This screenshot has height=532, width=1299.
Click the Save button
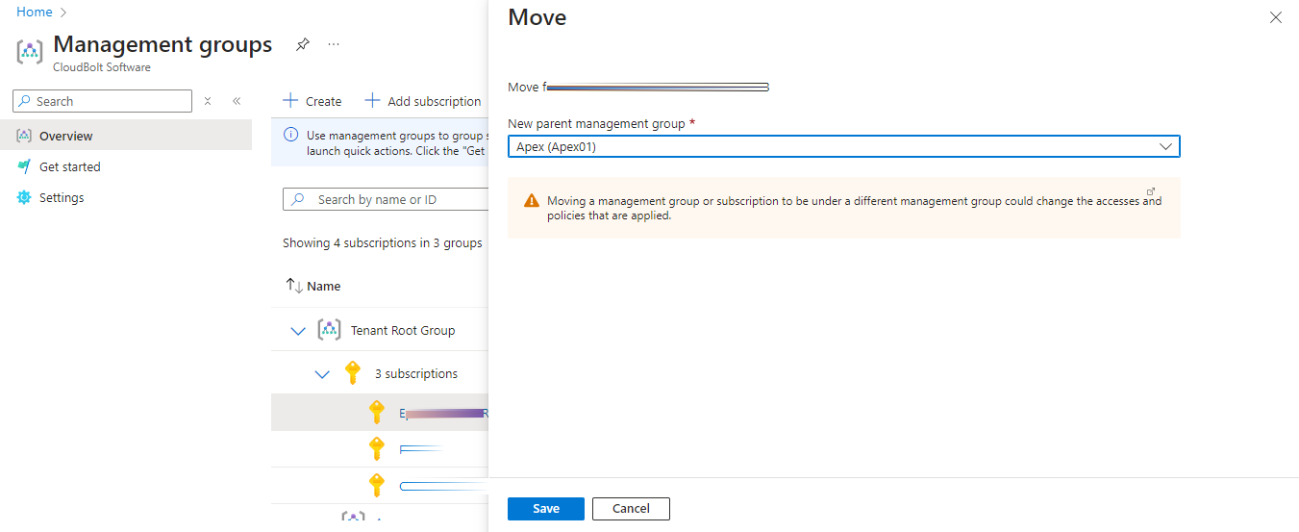point(545,509)
